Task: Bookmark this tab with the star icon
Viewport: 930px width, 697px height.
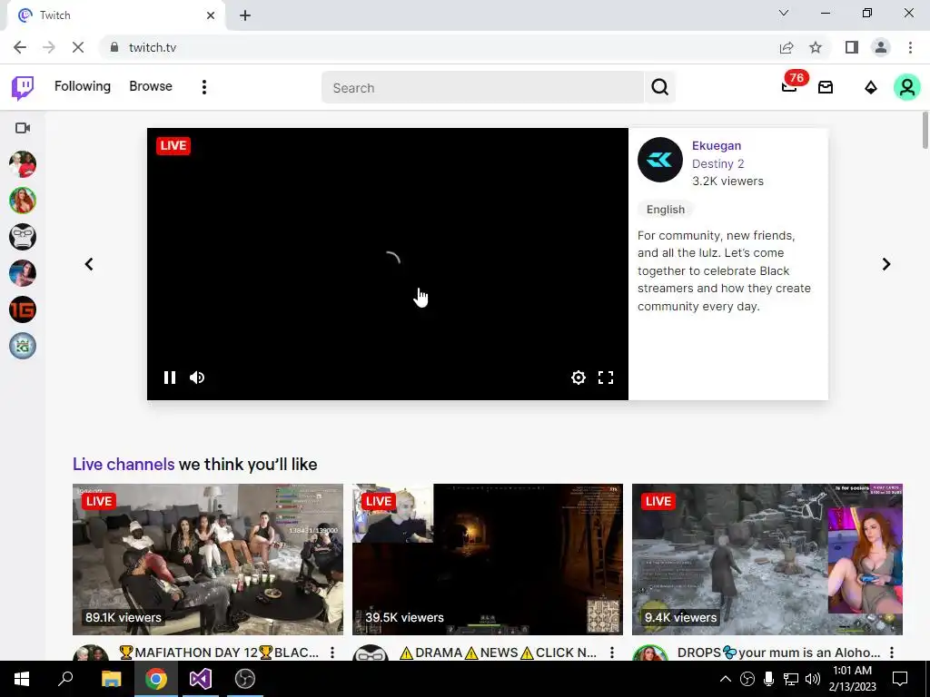Action: (x=816, y=47)
